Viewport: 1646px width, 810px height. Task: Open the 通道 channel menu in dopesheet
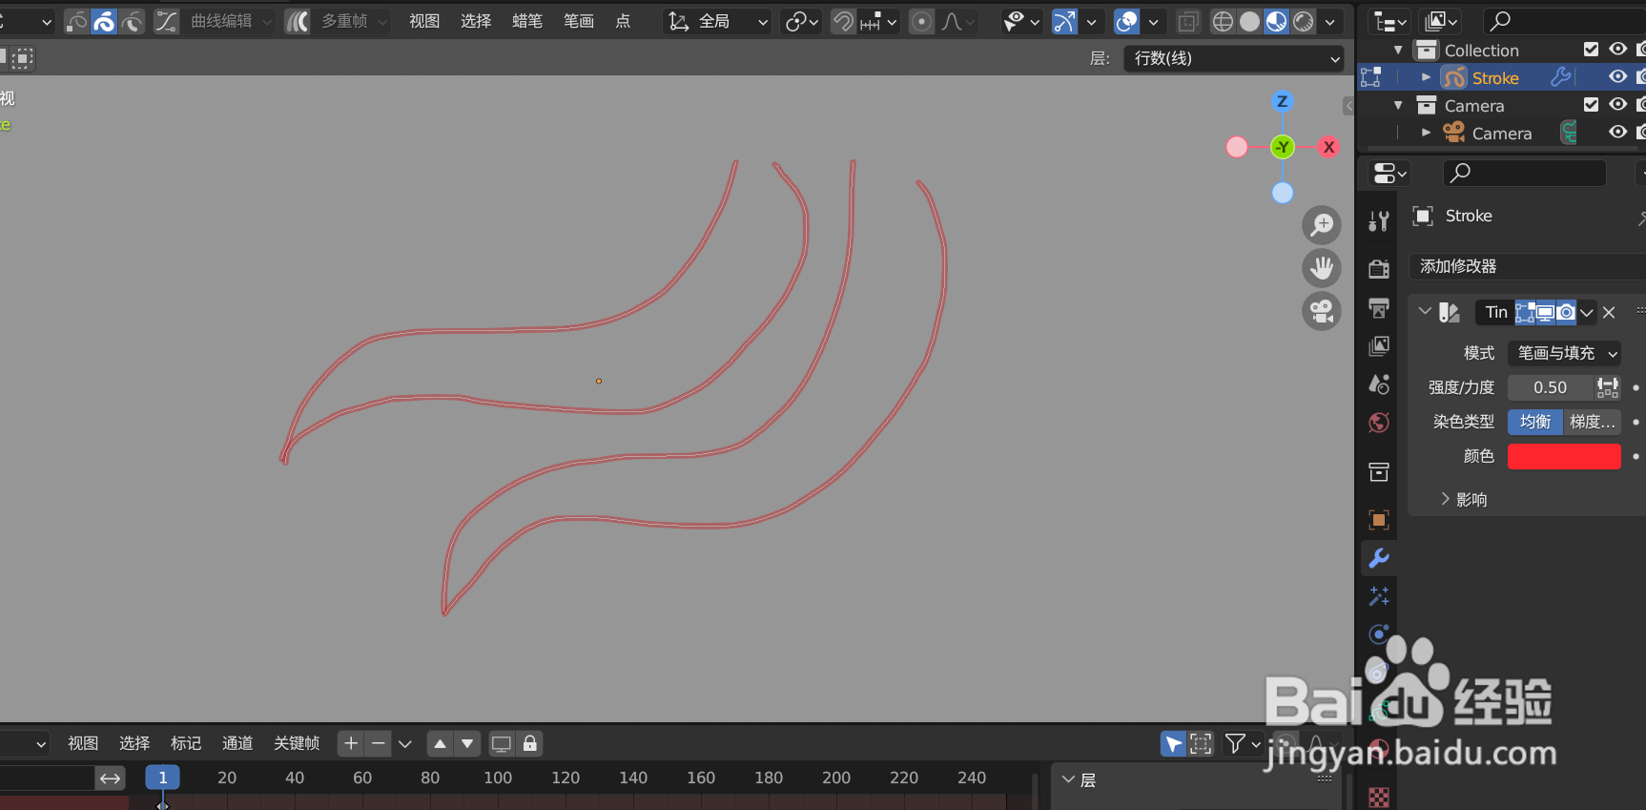coord(237,743)
